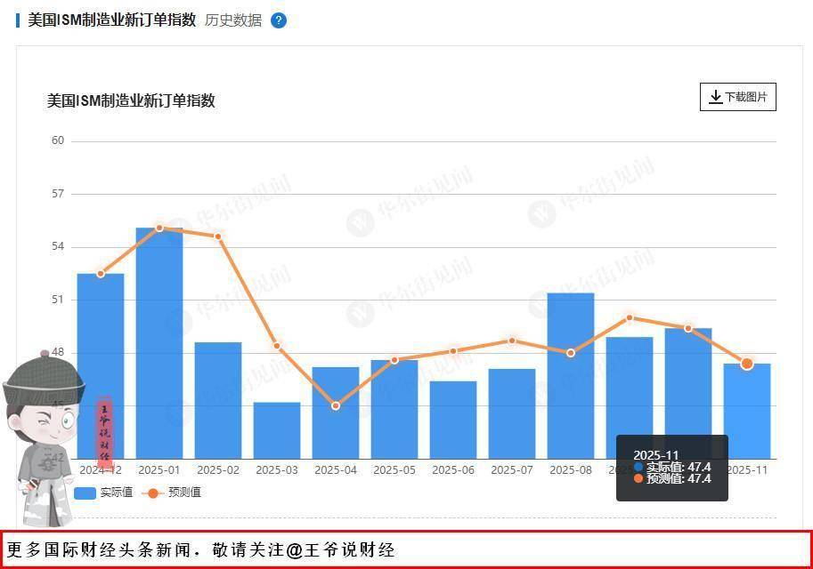
Task: Click the blue question mark help icon
Action: (x=279, y=20)
